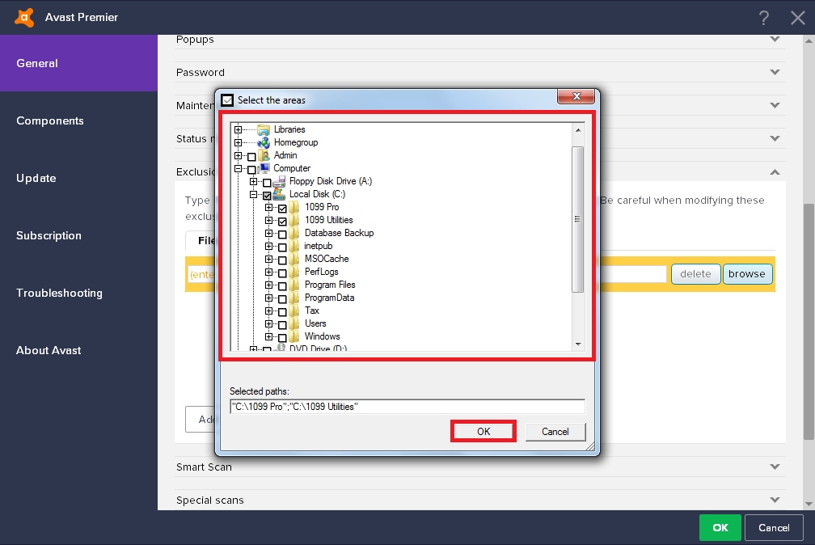The height and width of the screenshot is (545, 815).
Task: Select the inetpub tree item label
Action: 318,246
